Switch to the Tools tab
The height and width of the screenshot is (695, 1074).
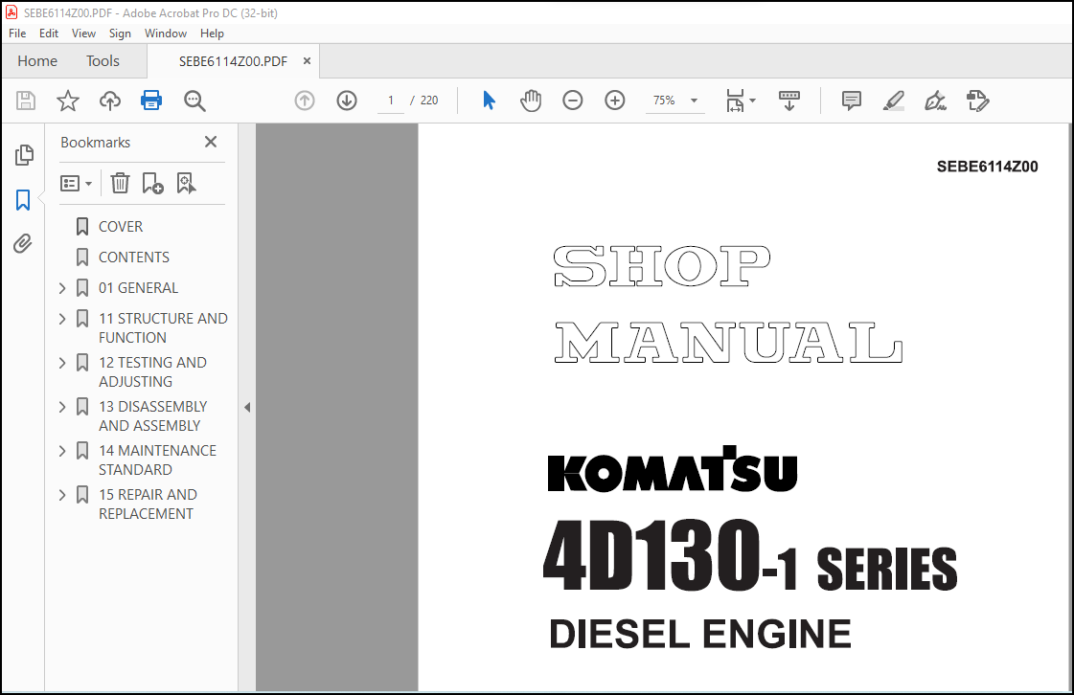coord(103,61)
